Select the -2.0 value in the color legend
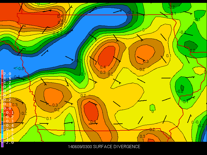 coord(9,142)
